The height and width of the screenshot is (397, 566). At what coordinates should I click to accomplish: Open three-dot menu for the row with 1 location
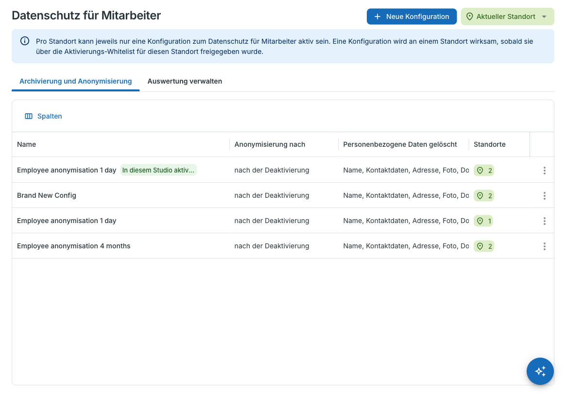[544, 221]
